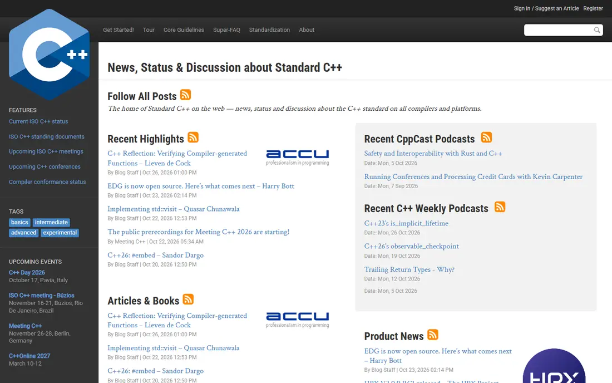Open Meeting C++ 2026 prerecordings post
This screenshot has width=612, height=383.
point(198,232)
